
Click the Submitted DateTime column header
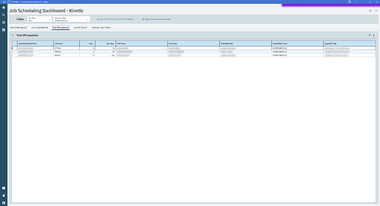(x=35, y=44)
